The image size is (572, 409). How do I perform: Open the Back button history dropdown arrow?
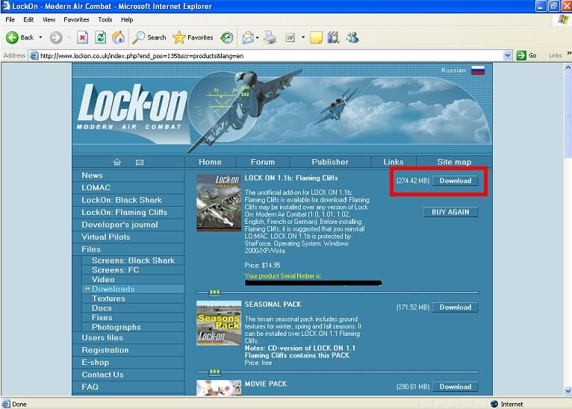tap(40, 37)
